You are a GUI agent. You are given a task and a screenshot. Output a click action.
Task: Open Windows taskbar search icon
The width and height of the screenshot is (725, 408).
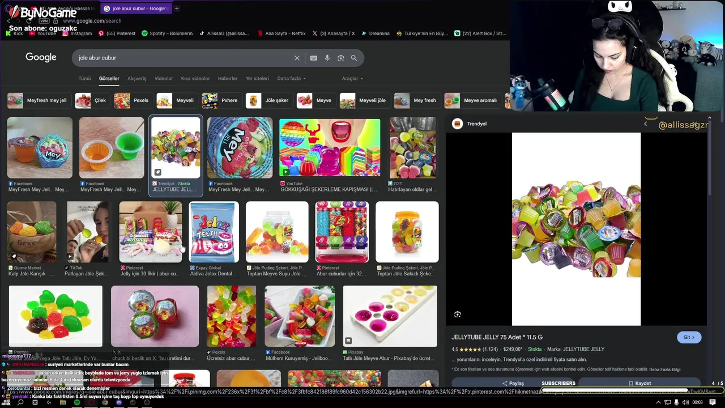20,402
